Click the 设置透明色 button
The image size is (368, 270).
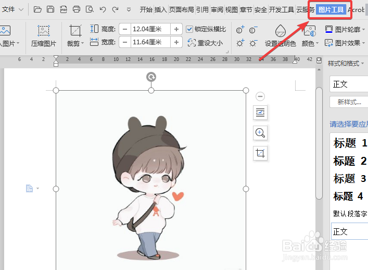(280, 36)
